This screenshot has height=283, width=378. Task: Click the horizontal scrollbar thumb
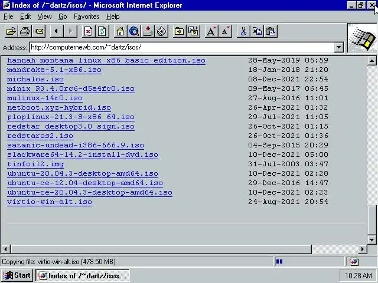(161, 249)
